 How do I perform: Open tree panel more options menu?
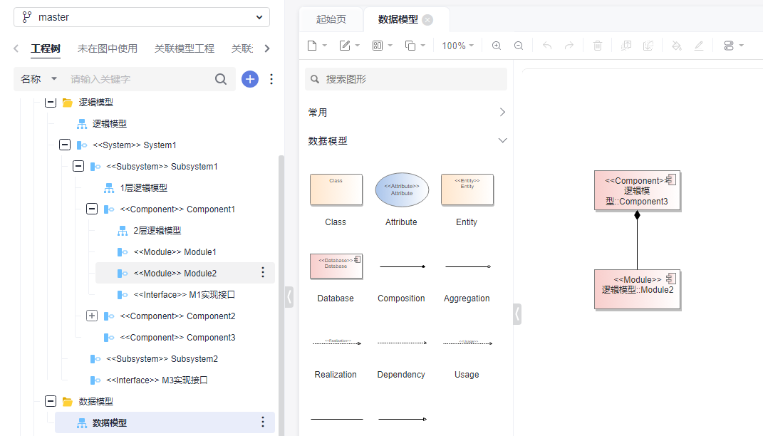(x=271, y=79)
